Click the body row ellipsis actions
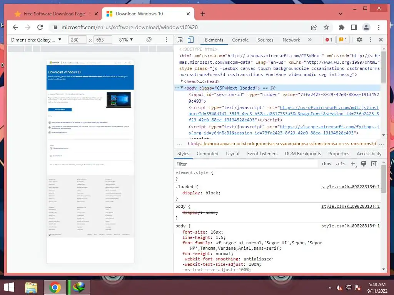Viewport: 394px width, 295px height. click(x=177, y=88)
